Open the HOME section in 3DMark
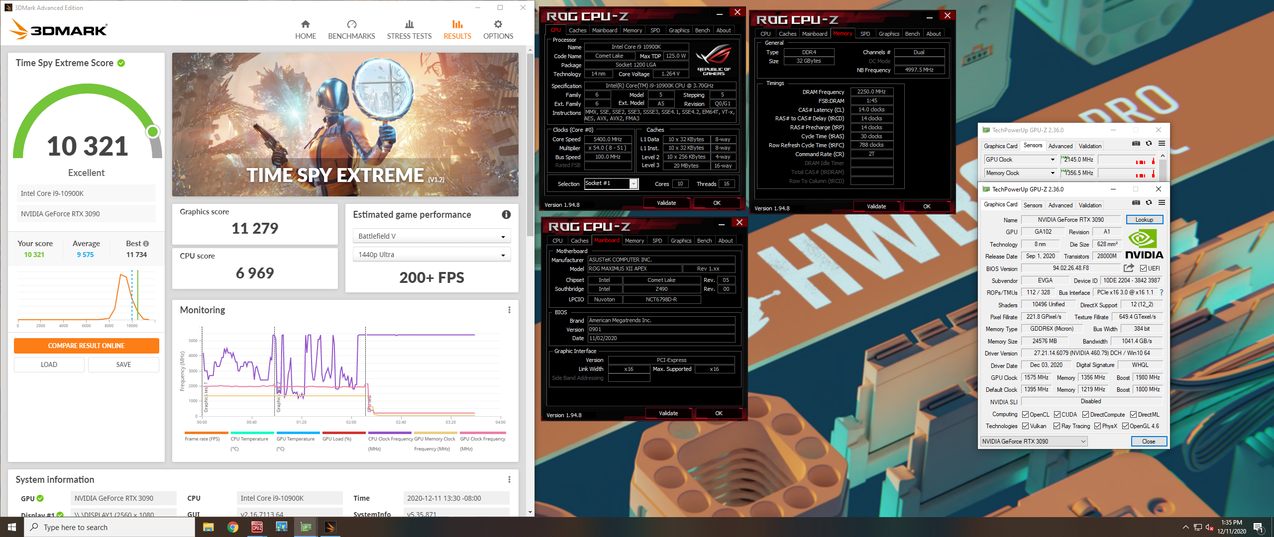This screenshot has width=1274, height=537. point(306,30)
